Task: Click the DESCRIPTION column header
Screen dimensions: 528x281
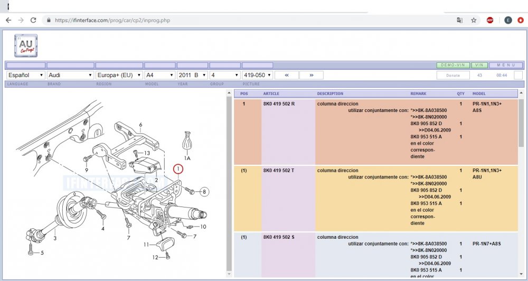Action: click(330, 93)
